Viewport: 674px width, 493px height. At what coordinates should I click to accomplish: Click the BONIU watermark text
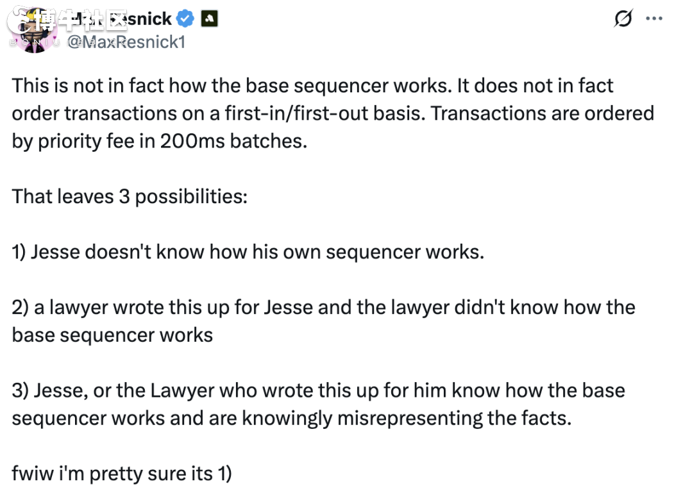[x=35, y=42]
